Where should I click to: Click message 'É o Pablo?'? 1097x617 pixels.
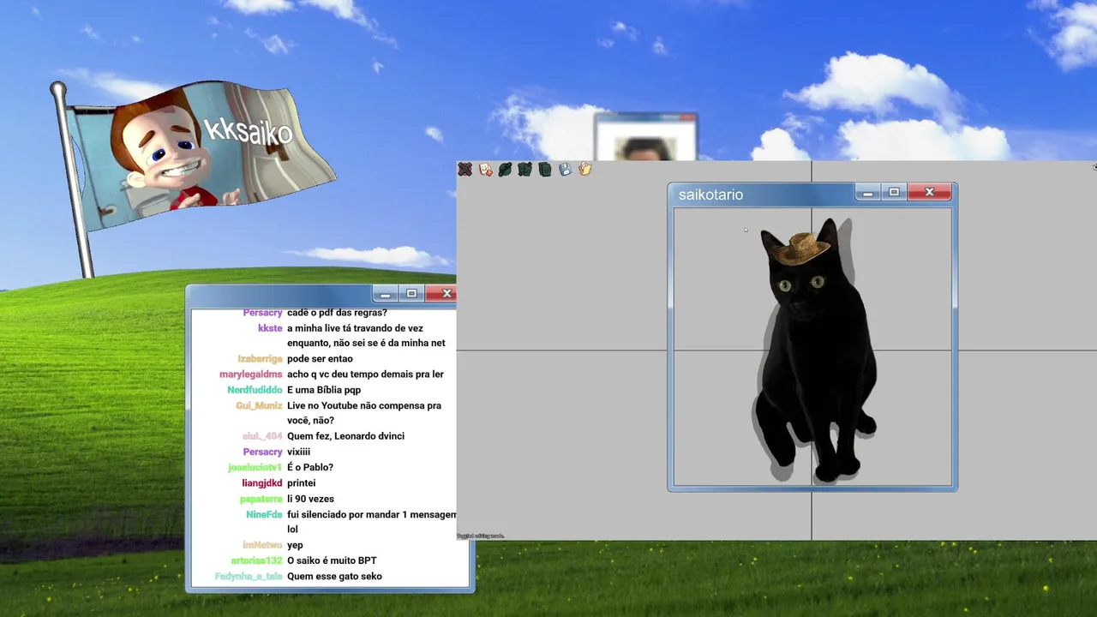tap(310, 468)
